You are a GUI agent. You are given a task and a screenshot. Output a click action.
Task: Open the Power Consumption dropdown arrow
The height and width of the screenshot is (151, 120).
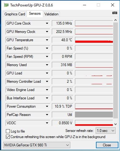click(x=47, y=106)
